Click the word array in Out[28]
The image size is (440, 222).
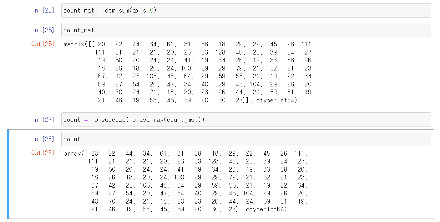pyautogui.click(x=72, y=153)
